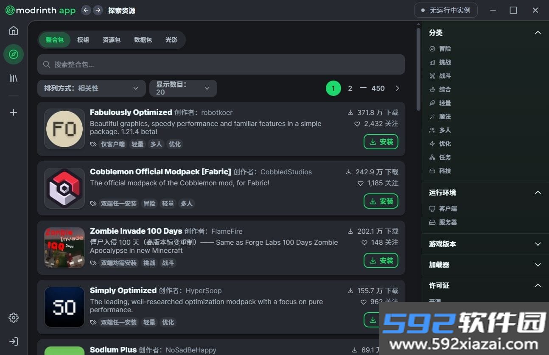Collapse the 分类 section
This screenshot has height=355, width=549.
tap(538, 33)
